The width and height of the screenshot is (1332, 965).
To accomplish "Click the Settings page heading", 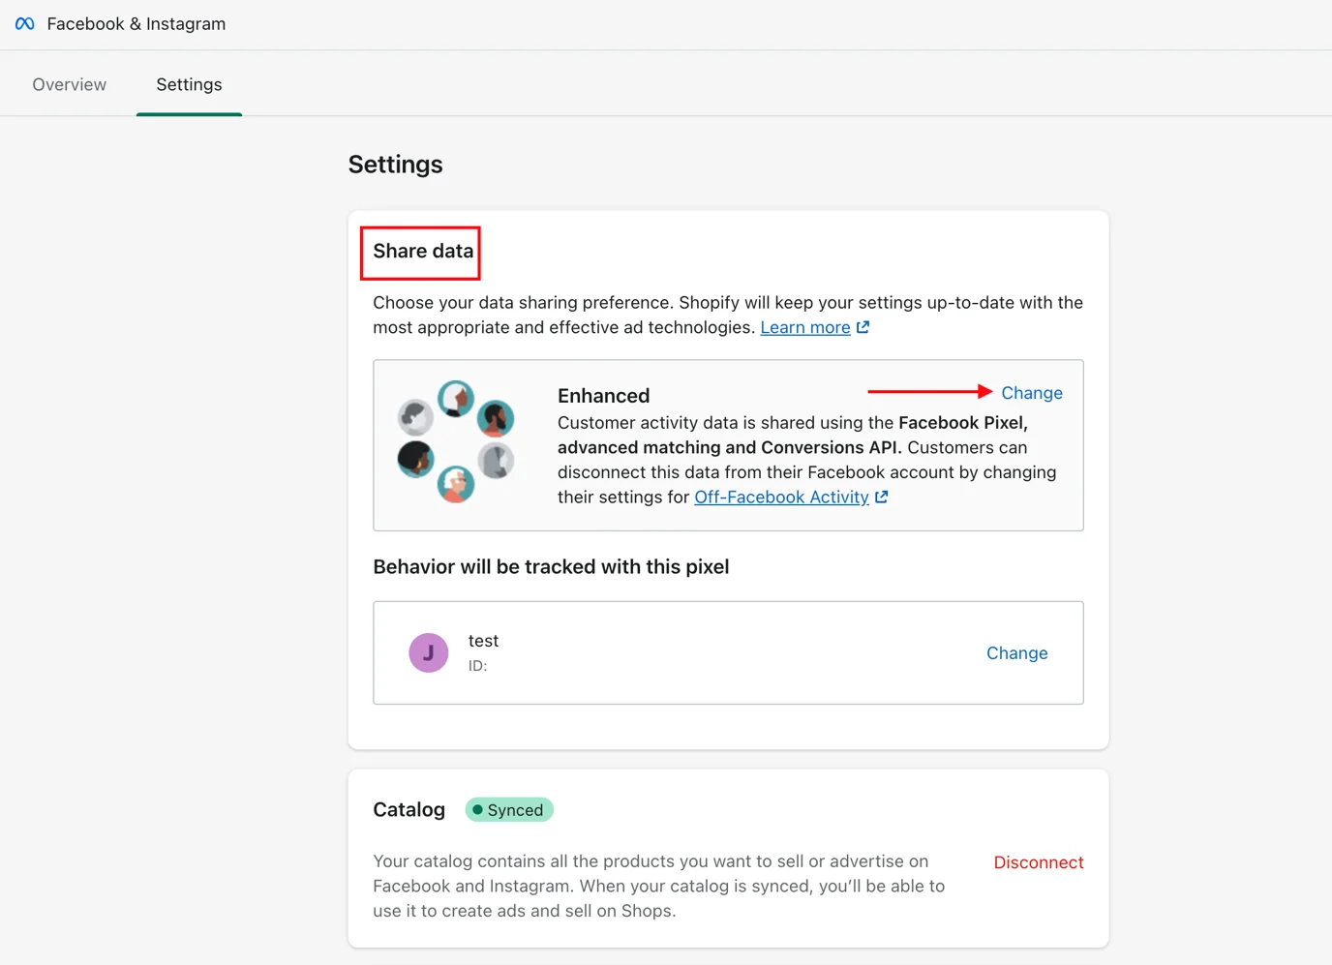I will click(x=395, y=165).
